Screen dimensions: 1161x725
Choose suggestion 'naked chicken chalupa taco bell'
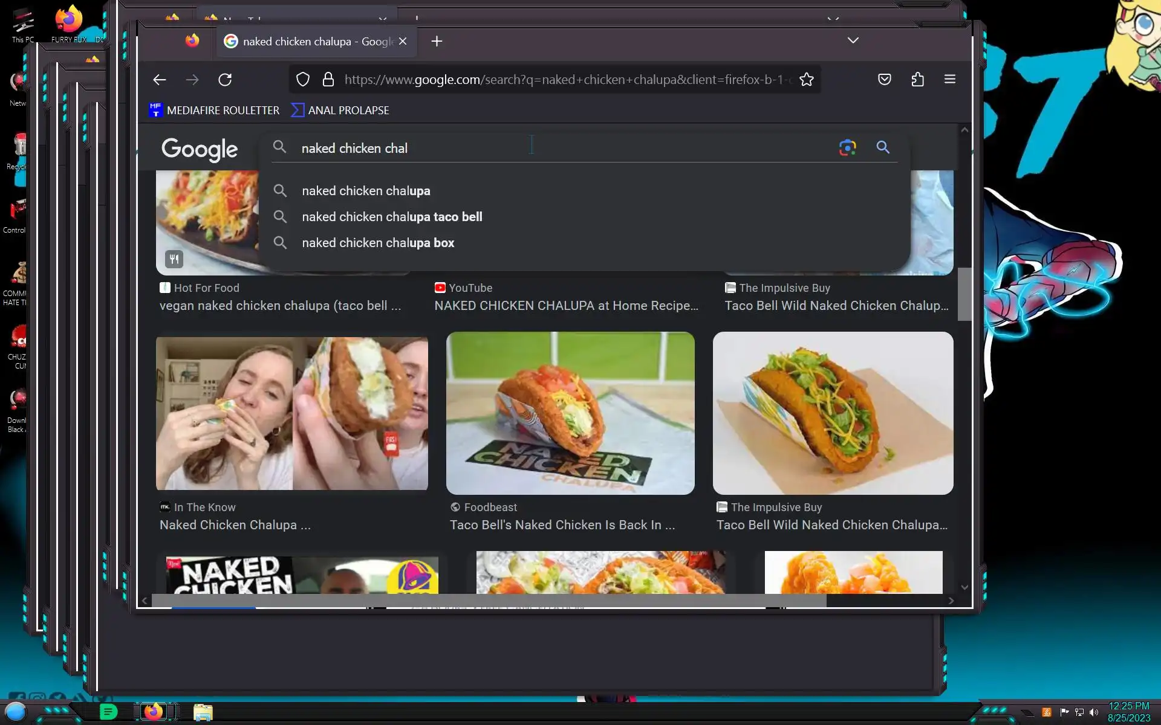[392, 217]
